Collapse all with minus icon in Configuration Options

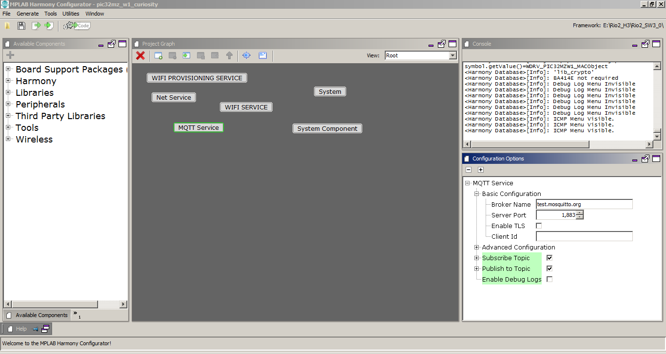click(x=469, y=170)
